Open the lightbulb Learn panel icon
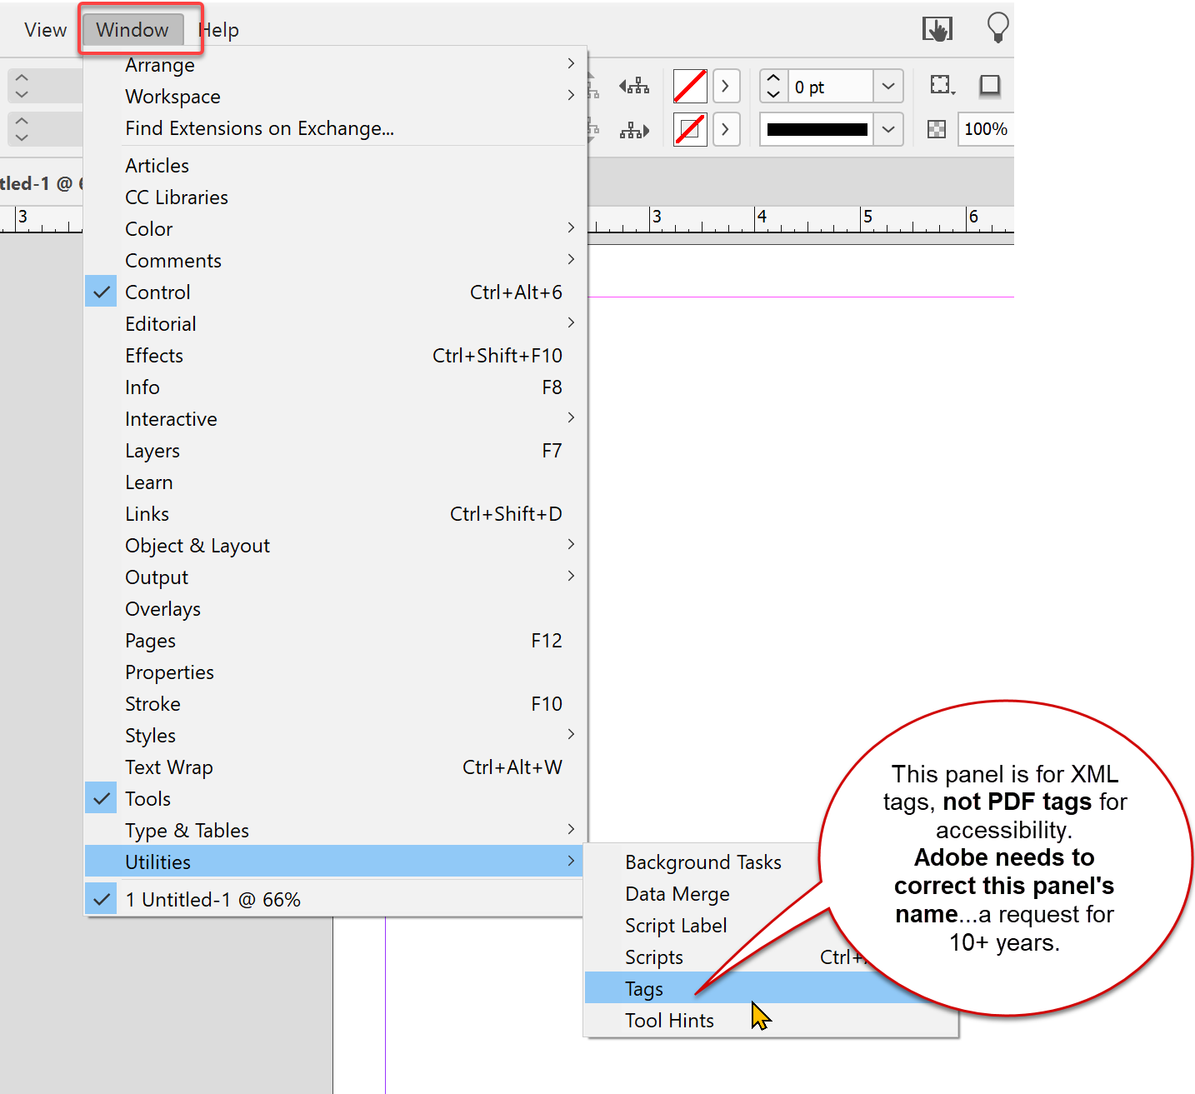1195x1094 pixels. [x=997, y=27]
